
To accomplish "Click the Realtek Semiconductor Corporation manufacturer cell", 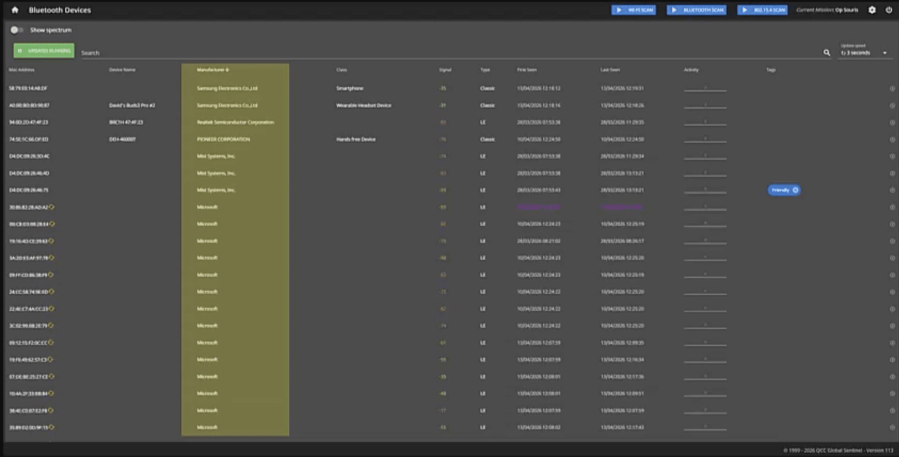I will (236, 122).
